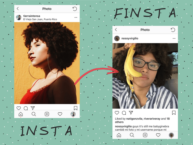The image size is (193, 145).
Task: Go back from the nosoyvirgilio Photo screen
Action: tap(116, 30)
